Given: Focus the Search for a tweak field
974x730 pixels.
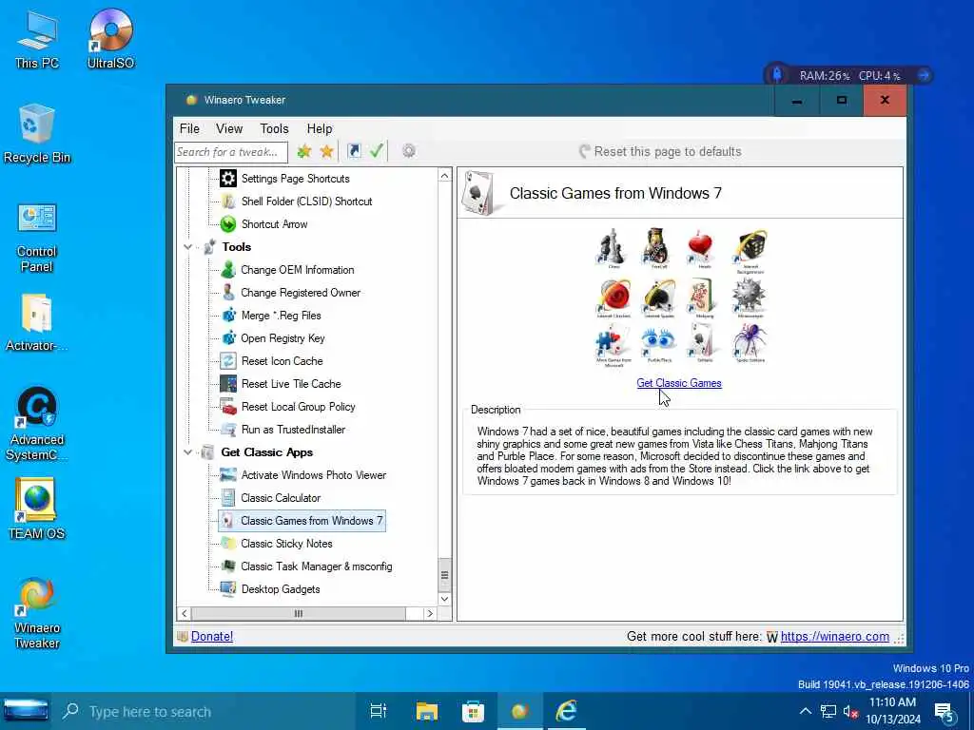Looking at the screenshot, I should 231,151.
